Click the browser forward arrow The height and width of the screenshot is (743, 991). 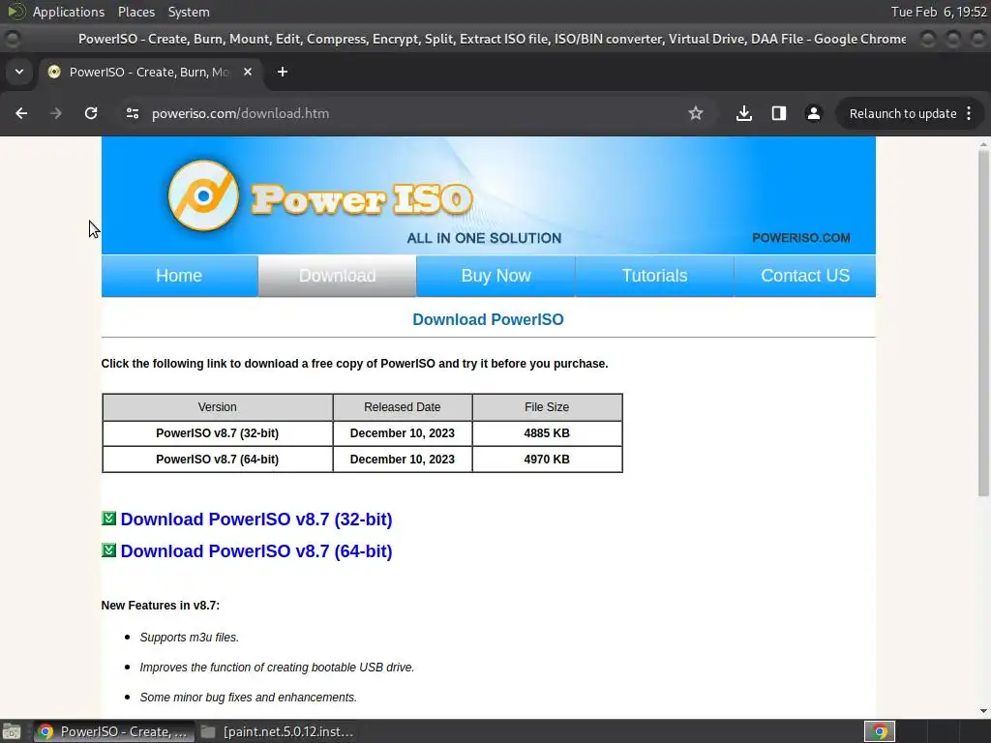[56, 113]
